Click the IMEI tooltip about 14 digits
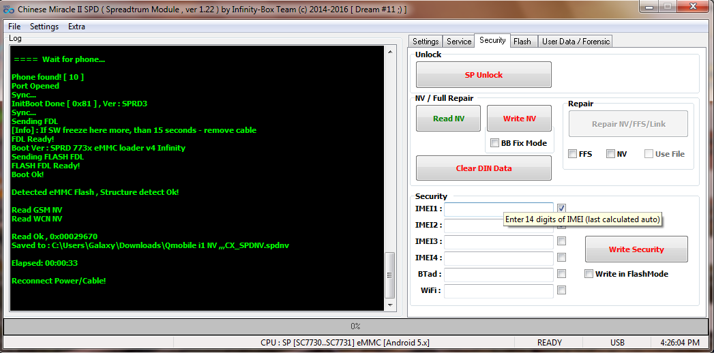Viewport: 714px width, 353px height. coord(583,219)
